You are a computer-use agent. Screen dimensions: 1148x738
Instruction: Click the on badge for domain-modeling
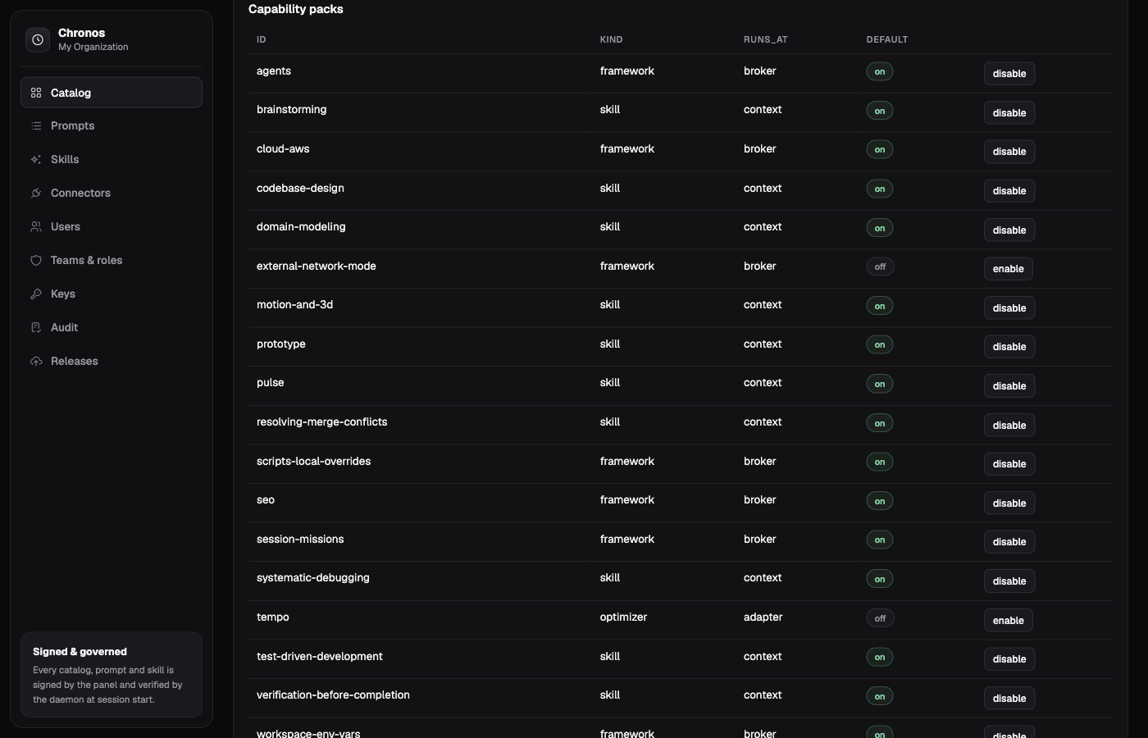880,228
